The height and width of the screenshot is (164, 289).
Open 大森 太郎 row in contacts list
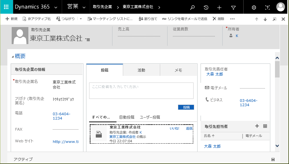pos(212,146)
